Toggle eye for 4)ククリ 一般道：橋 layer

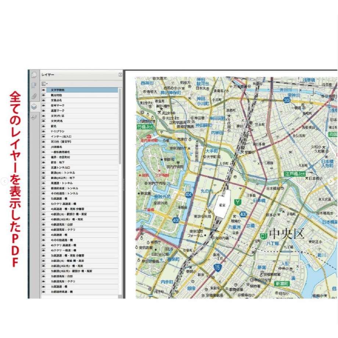coord(44,250)
